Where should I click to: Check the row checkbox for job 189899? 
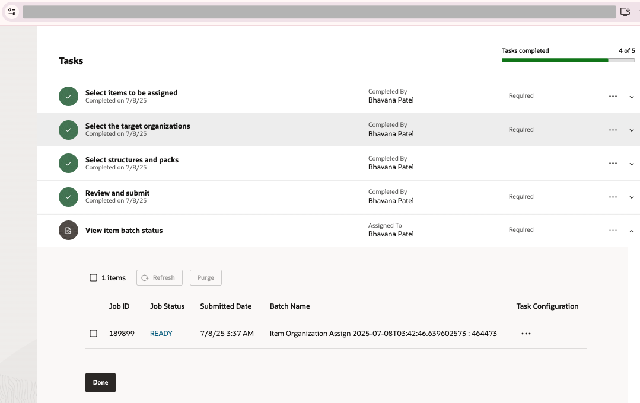point(93,334)
